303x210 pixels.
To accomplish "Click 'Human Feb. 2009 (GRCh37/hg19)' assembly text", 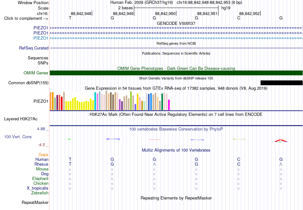I will [x=142, y=3].
